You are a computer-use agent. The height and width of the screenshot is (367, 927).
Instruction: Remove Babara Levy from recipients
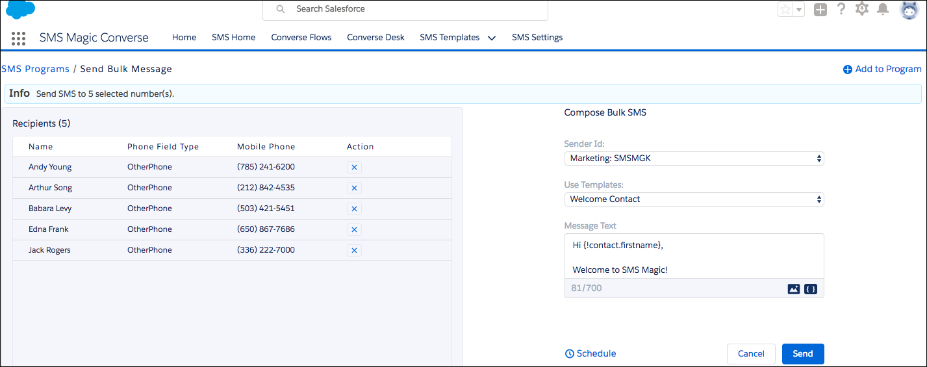[354, 209]
